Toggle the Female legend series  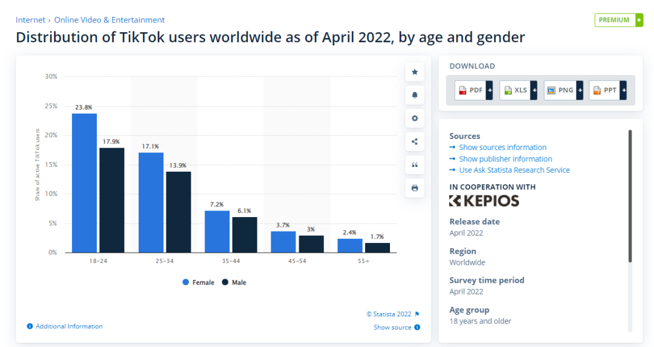coord(199,282)
